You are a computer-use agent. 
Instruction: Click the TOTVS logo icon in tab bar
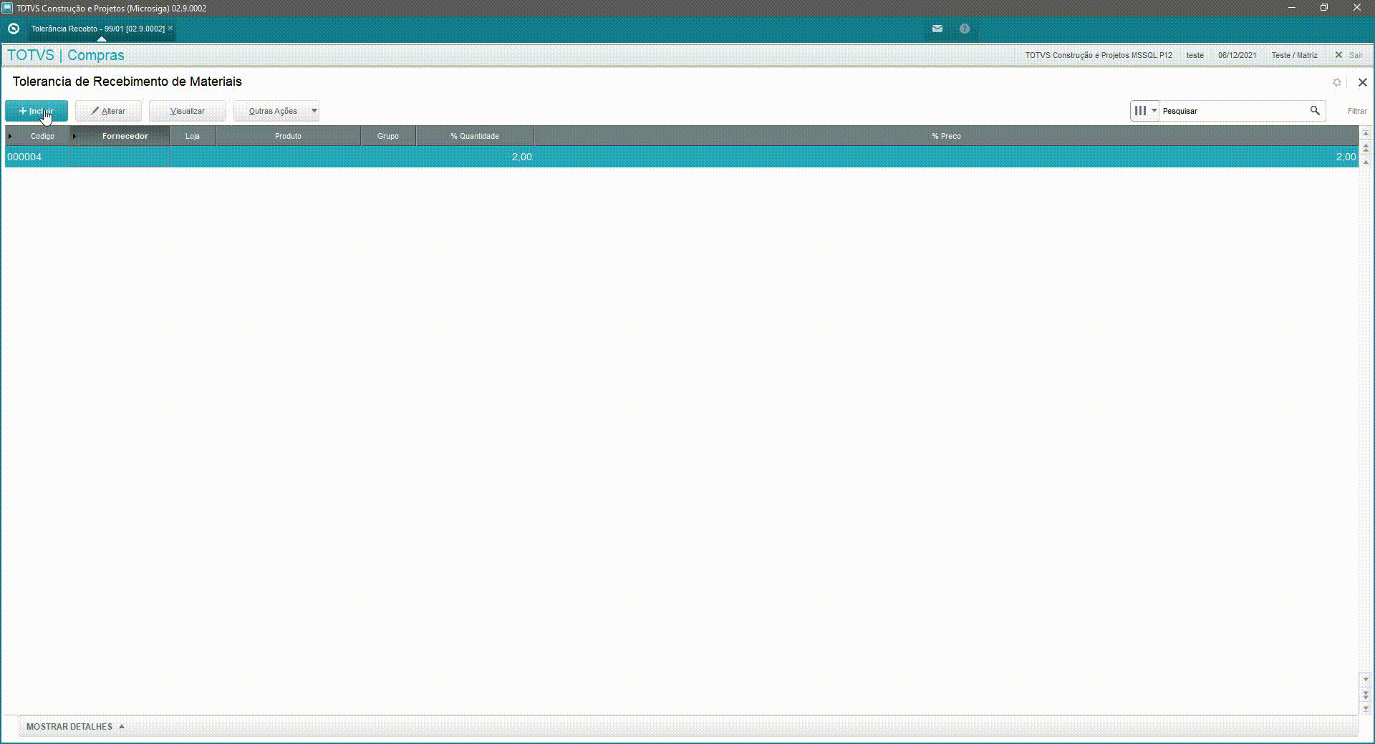click(x=14, y=29)
